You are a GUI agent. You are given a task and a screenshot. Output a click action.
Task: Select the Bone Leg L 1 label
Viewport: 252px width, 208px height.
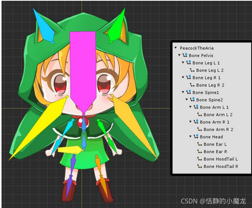point(206,63)
